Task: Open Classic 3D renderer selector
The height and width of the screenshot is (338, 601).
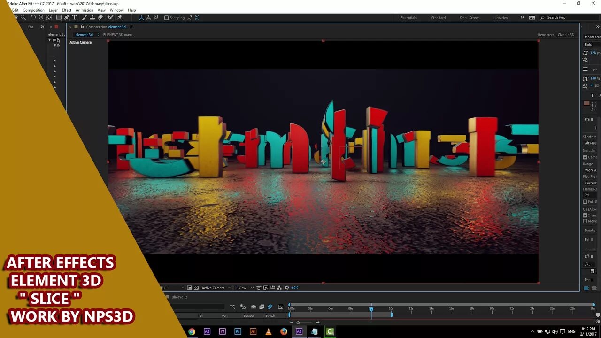Action: click(x=566, y=35)
